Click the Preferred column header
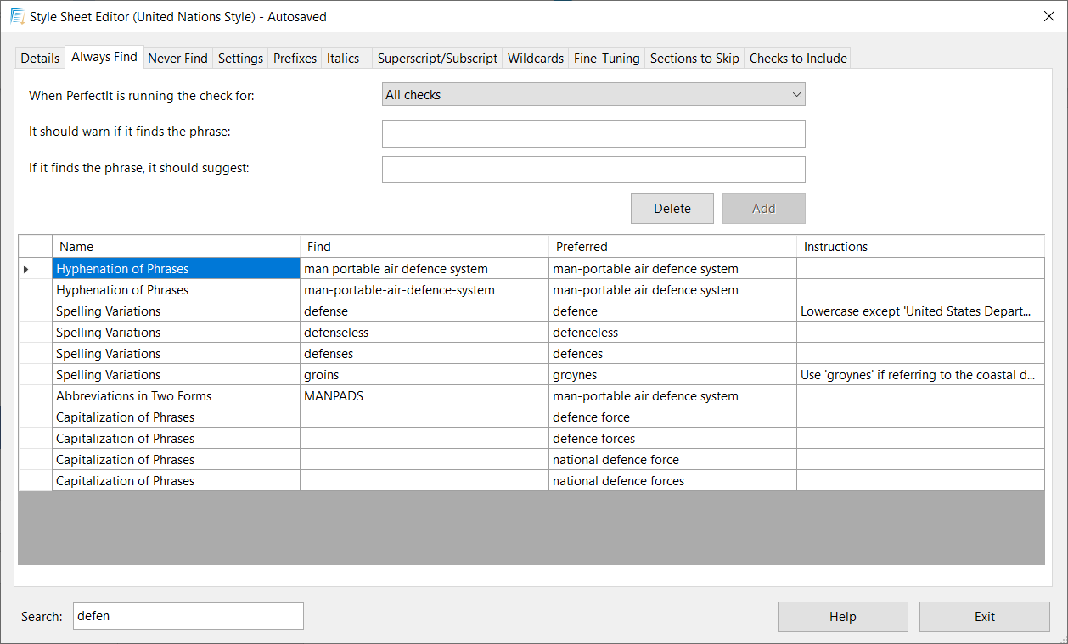 click(672, 247)
